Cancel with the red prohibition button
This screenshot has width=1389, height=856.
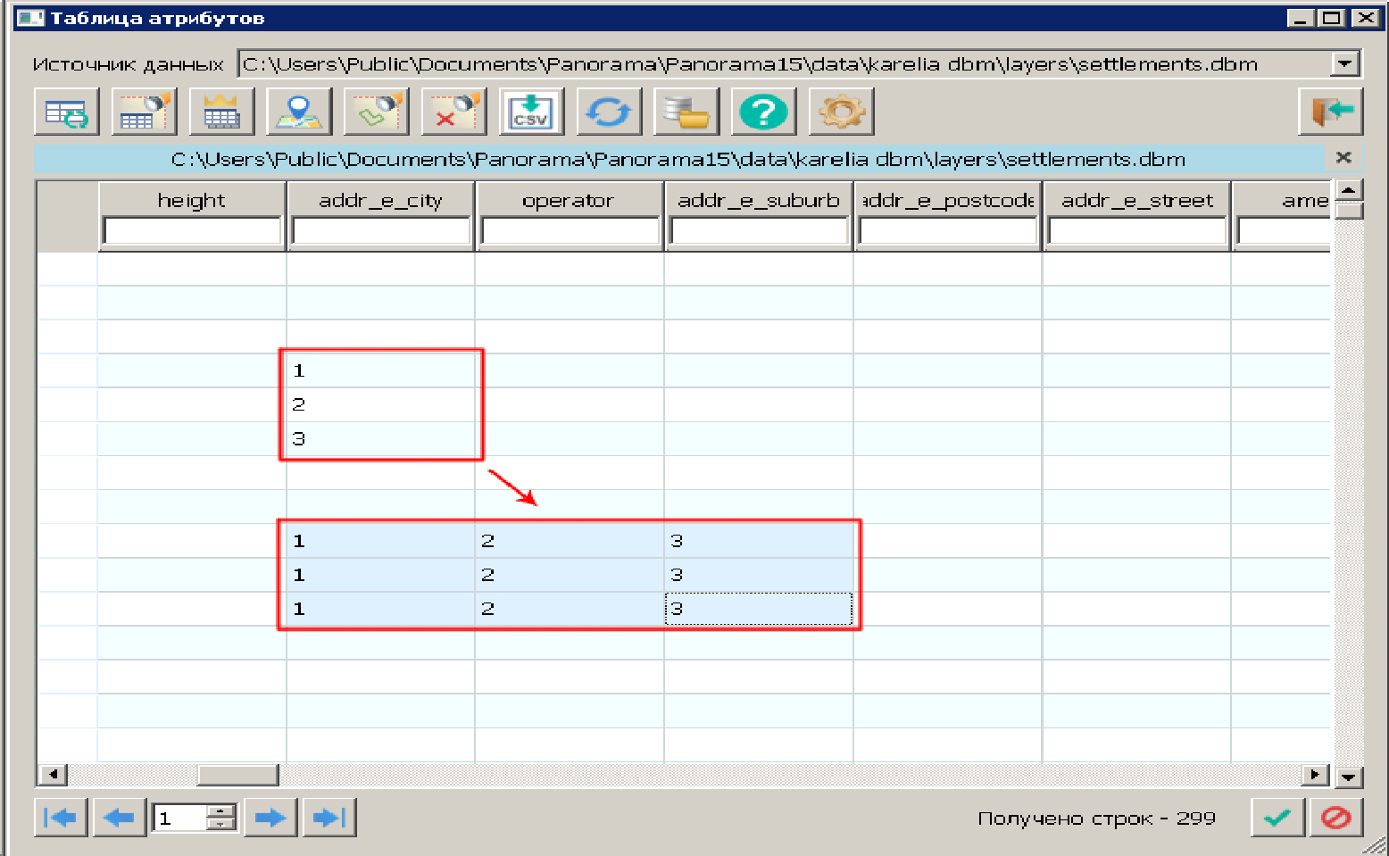(1335, 818)
